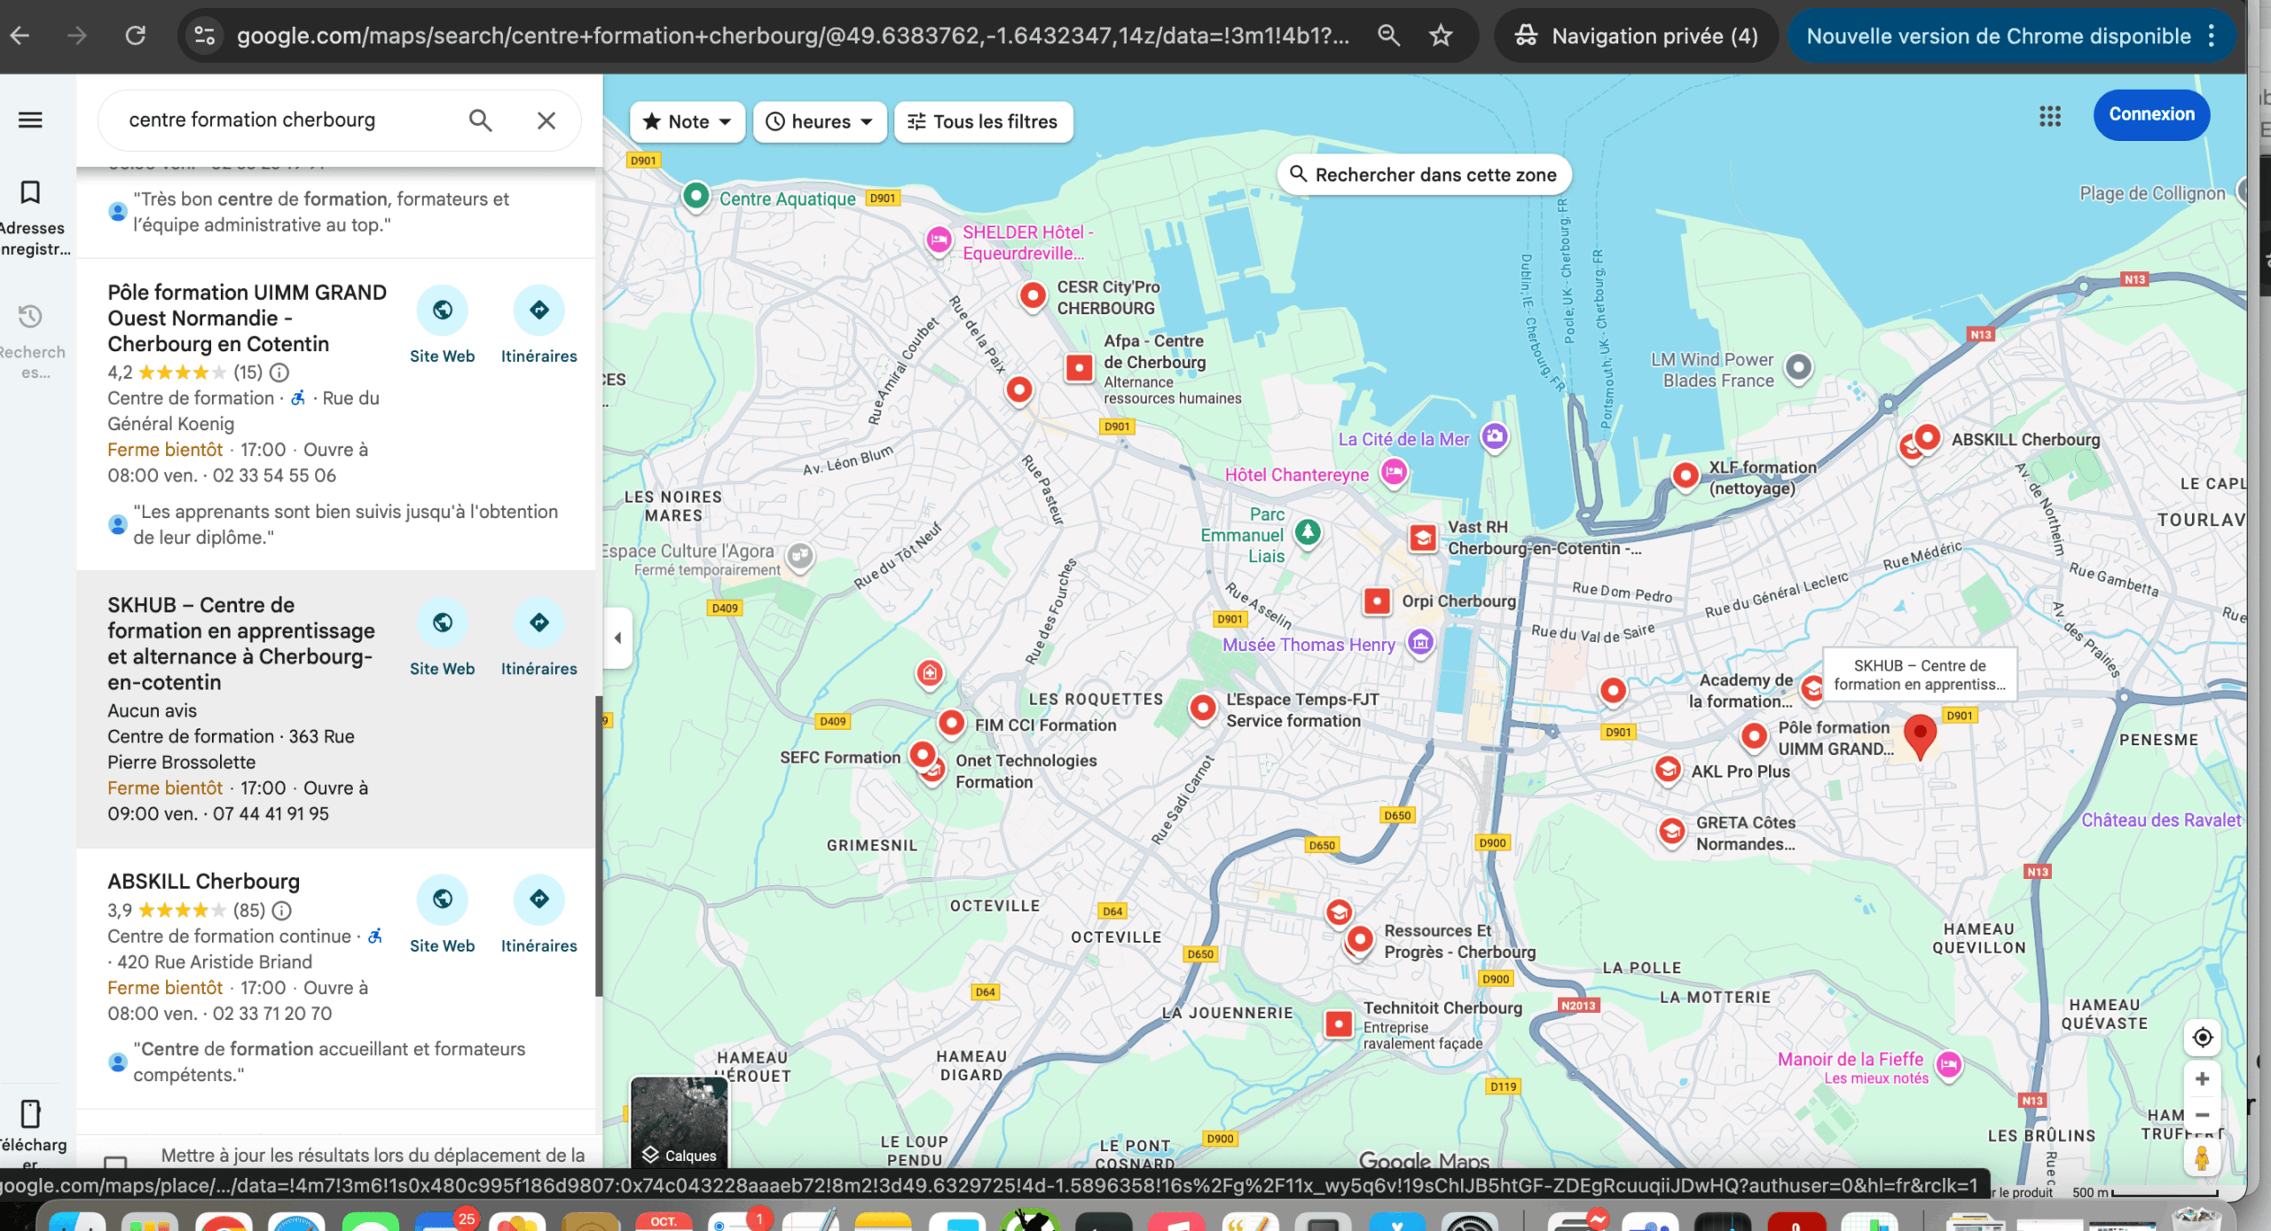Open the Tous les filtres menu
This screenshot has height=1231, width=2271.
(983, 122)
